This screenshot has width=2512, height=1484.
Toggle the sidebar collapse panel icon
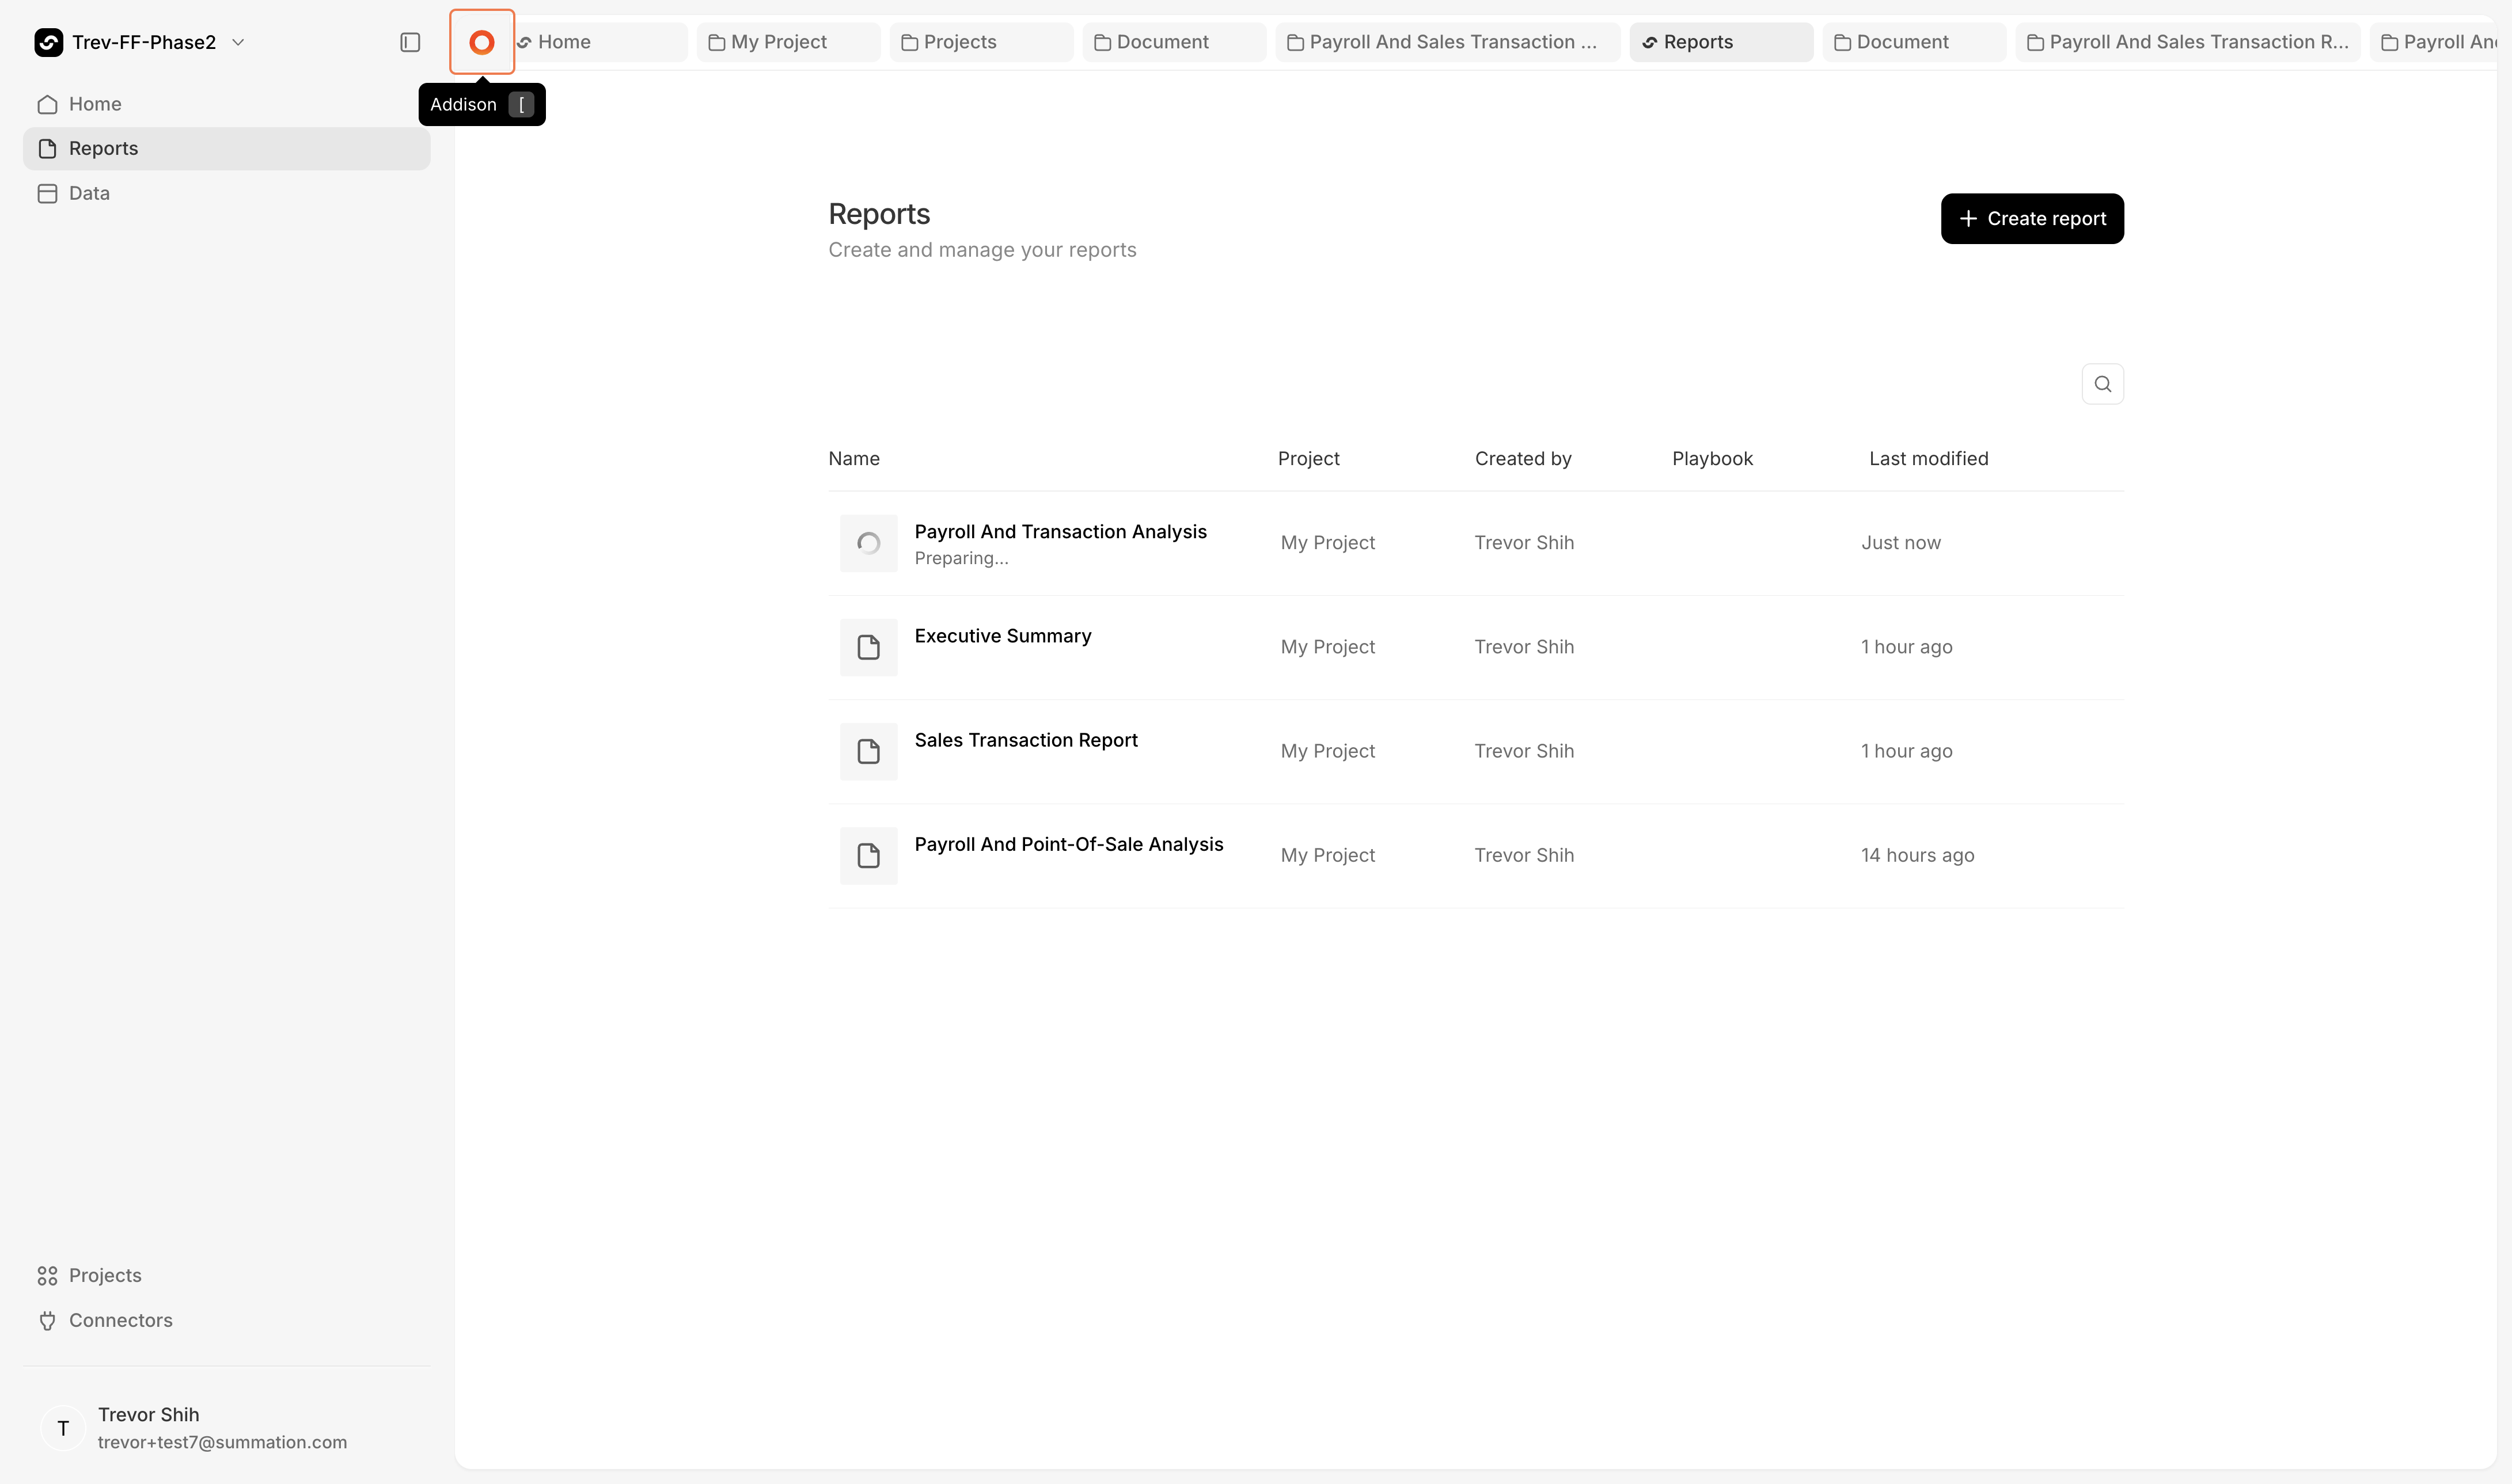[x=410, y=42]
